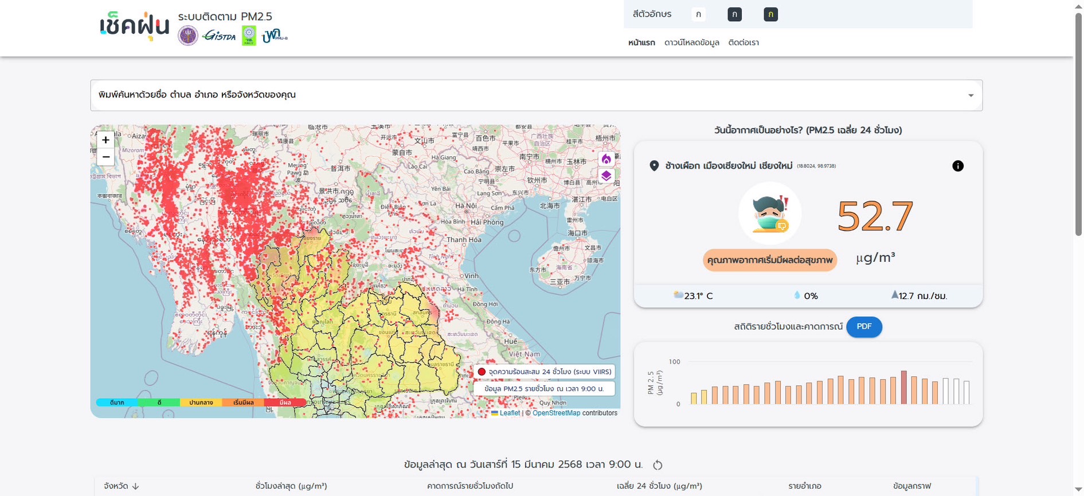Select the white background font color option
The image size is (1084, 496).
tap(698, 14)
